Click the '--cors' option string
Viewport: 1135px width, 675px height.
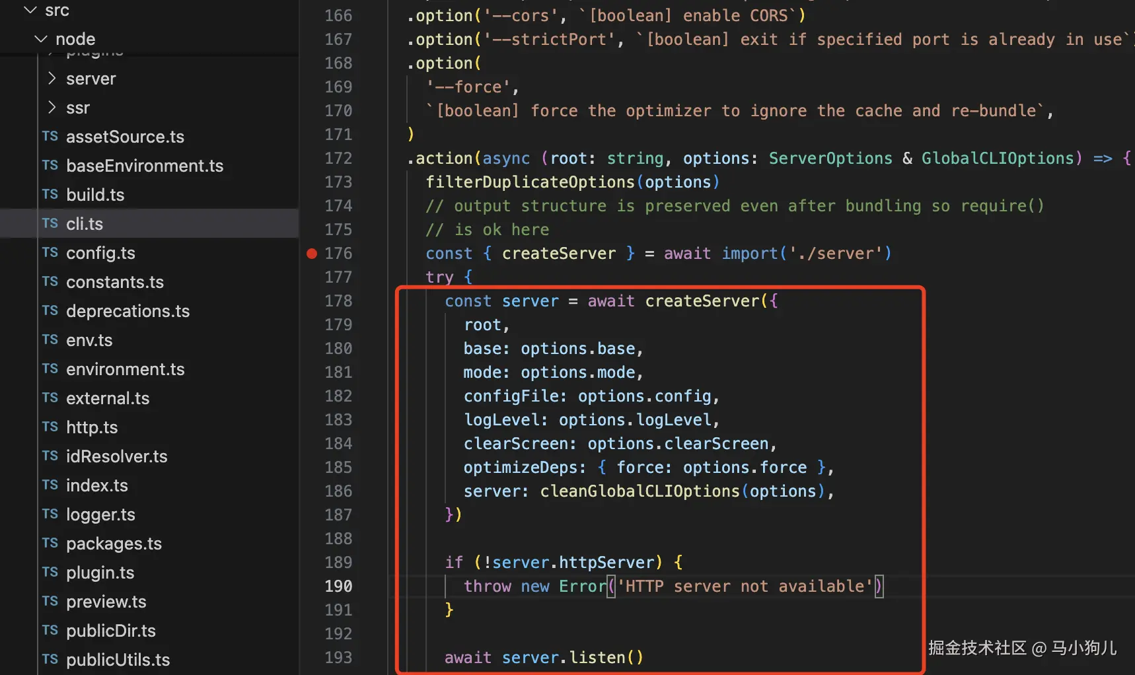point(521,15)
